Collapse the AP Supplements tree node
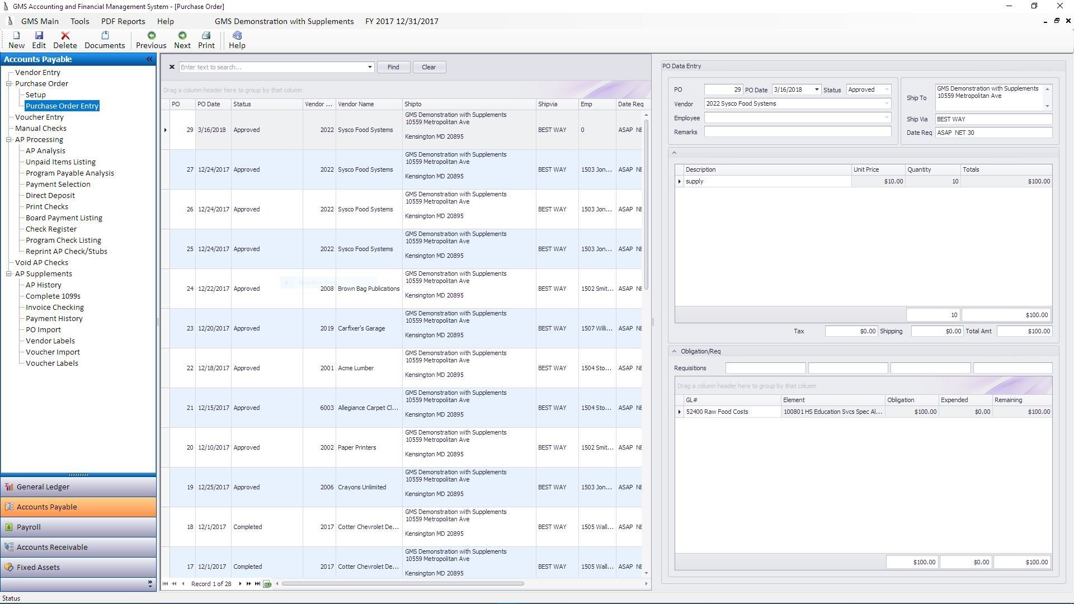This screenshot has height=604, width=1074. coord(9,274)
